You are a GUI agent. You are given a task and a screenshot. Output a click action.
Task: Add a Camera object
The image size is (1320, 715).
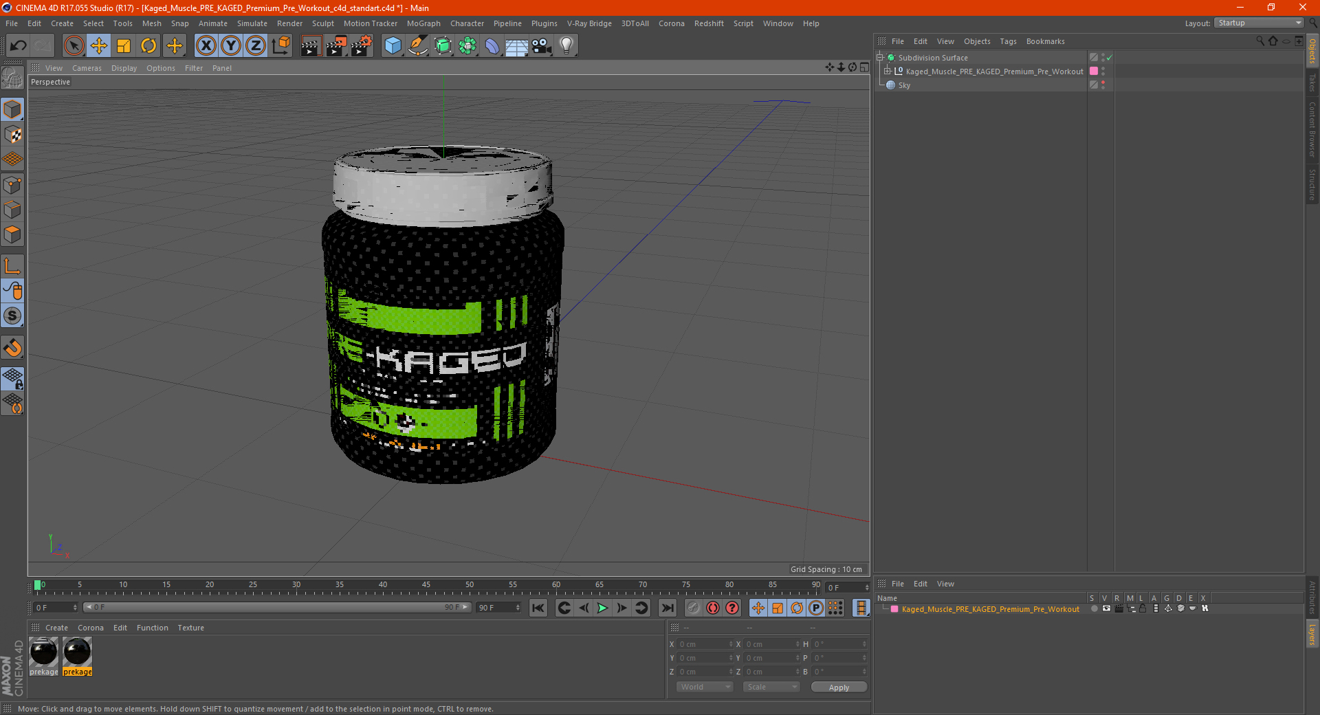541,46
